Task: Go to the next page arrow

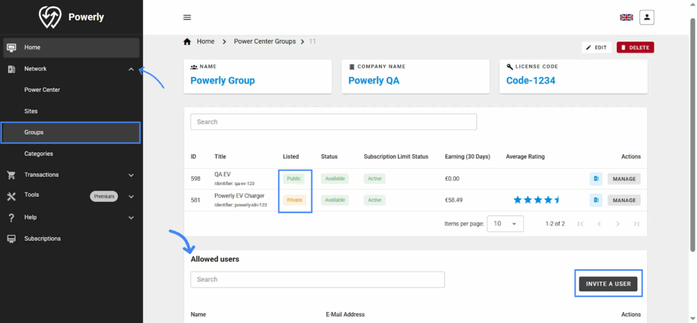Action: point(617,224)
